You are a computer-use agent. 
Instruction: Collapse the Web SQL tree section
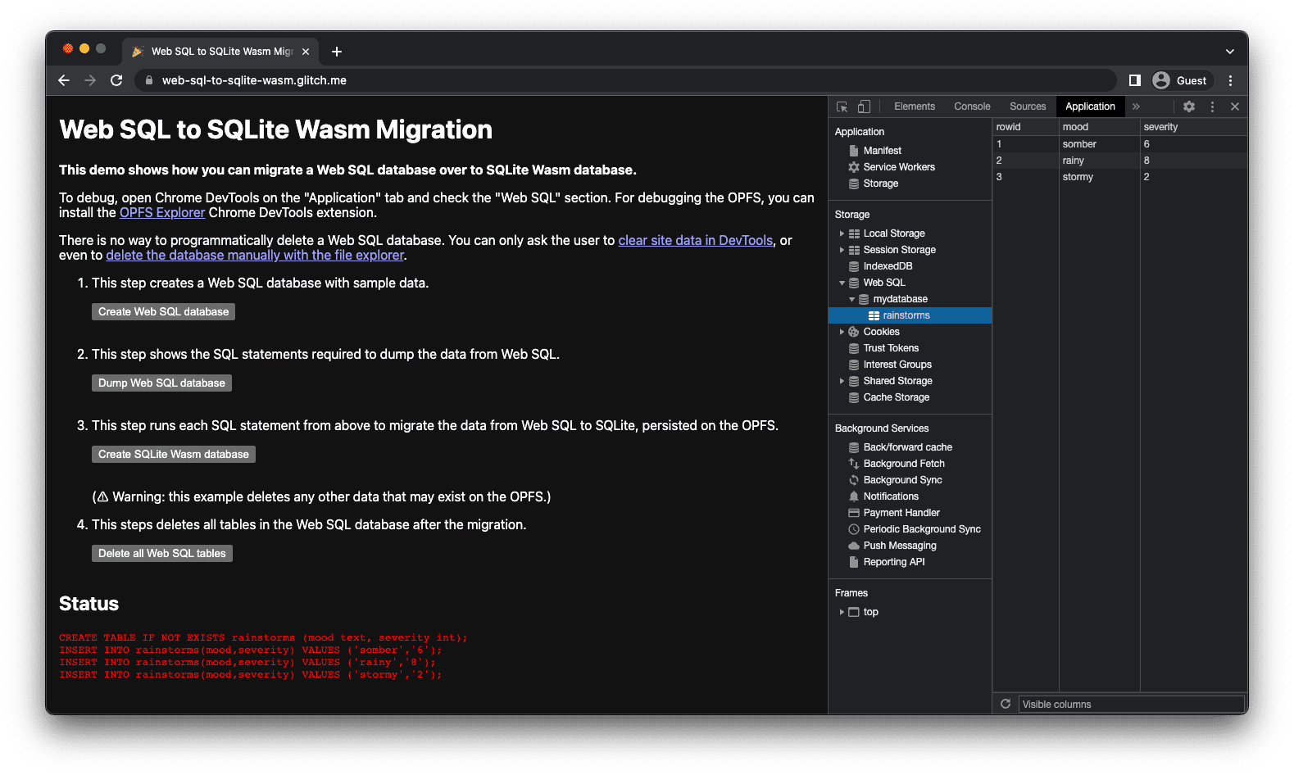842,283
